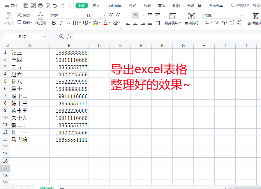
Task: Expand Merge Center dropdown arrow
Action: coord(180,23)
